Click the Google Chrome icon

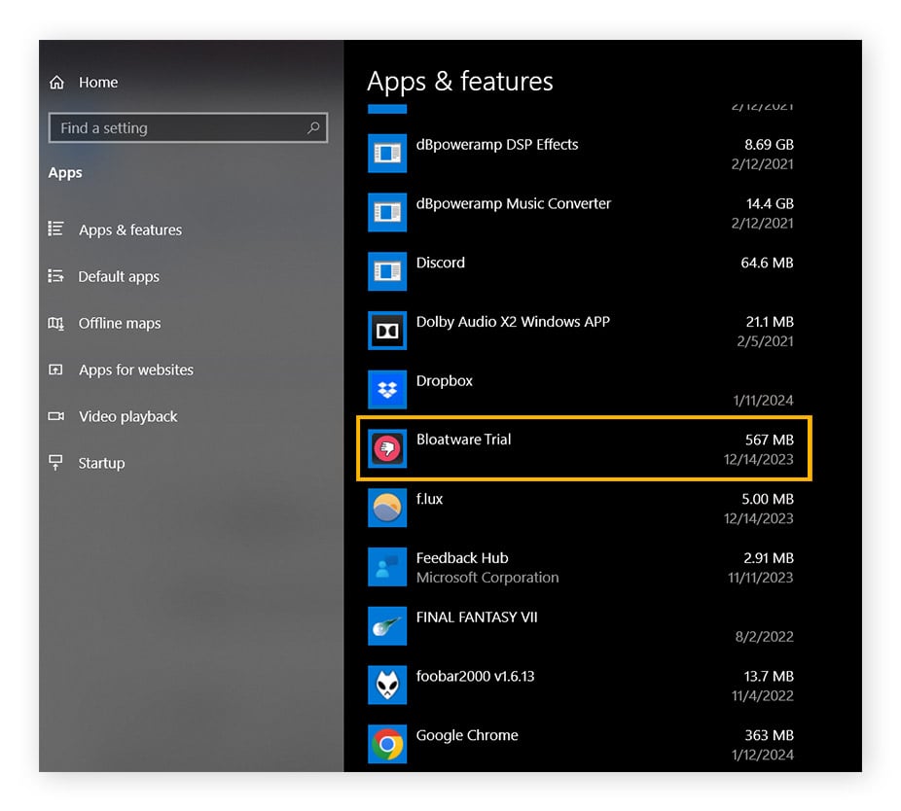tap(386, 744)
